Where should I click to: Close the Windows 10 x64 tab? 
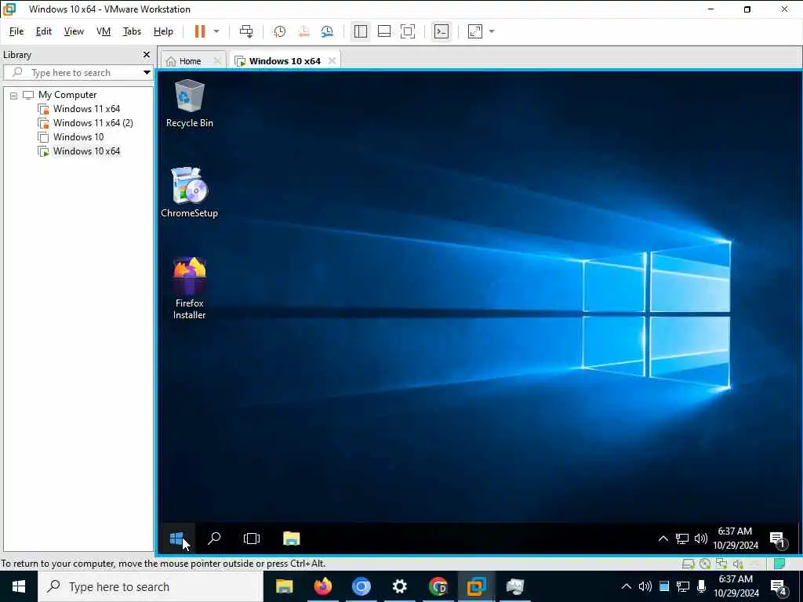(332, 61)
